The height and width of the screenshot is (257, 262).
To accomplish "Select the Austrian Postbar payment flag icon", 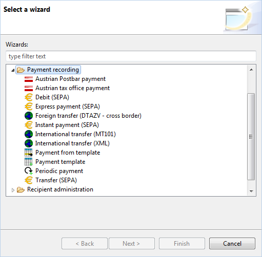I will click(29, 79).
